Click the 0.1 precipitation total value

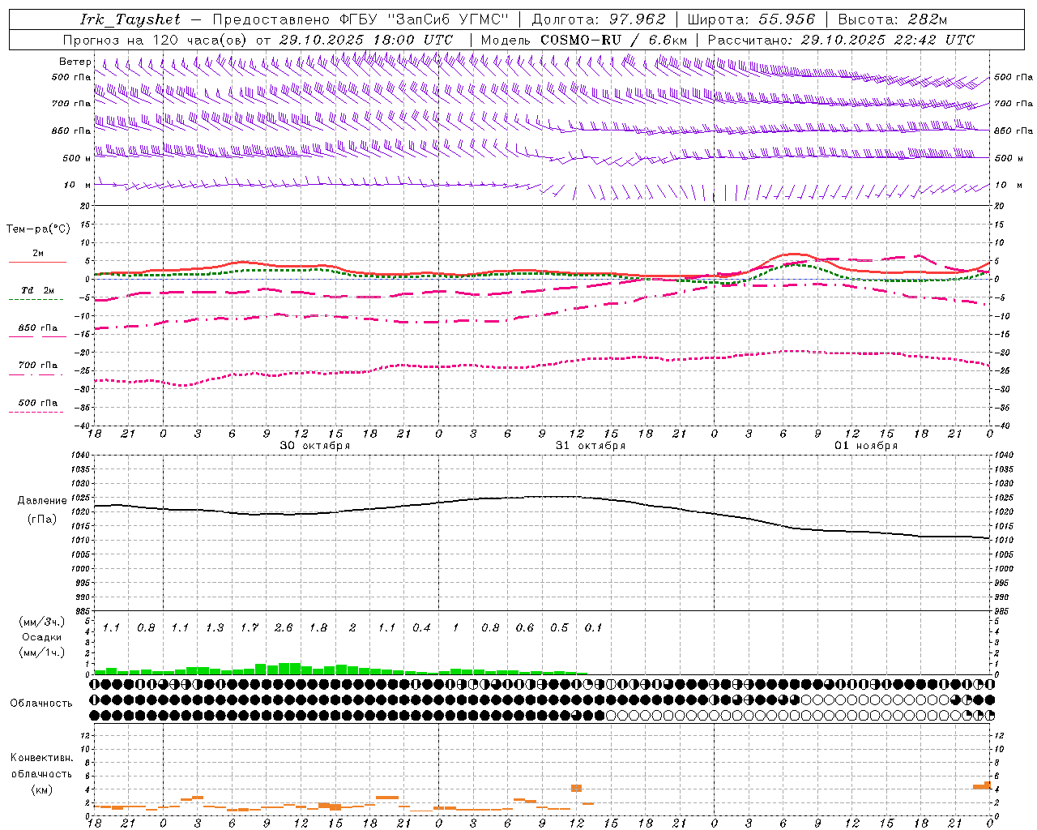[594, 627]
